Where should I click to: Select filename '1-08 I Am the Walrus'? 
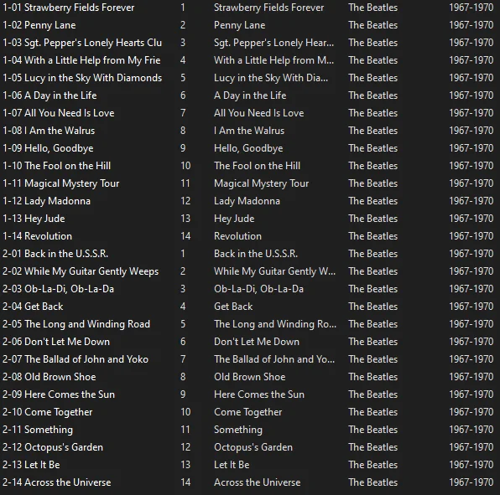click(49, 131)
